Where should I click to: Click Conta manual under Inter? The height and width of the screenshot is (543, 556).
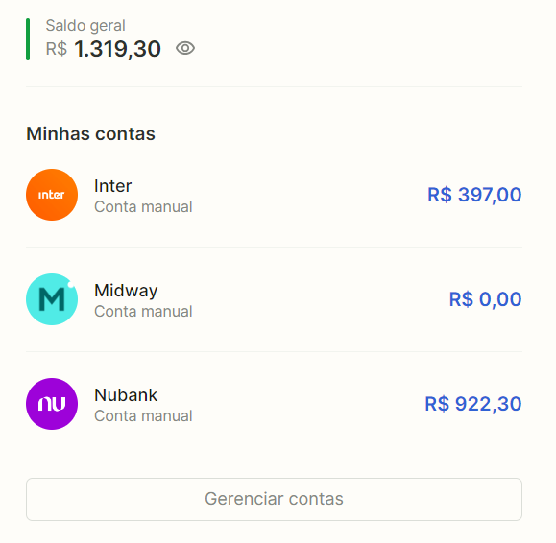coord(143,207)
